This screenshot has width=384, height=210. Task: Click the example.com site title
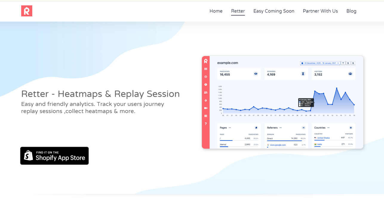click(228, 63)
